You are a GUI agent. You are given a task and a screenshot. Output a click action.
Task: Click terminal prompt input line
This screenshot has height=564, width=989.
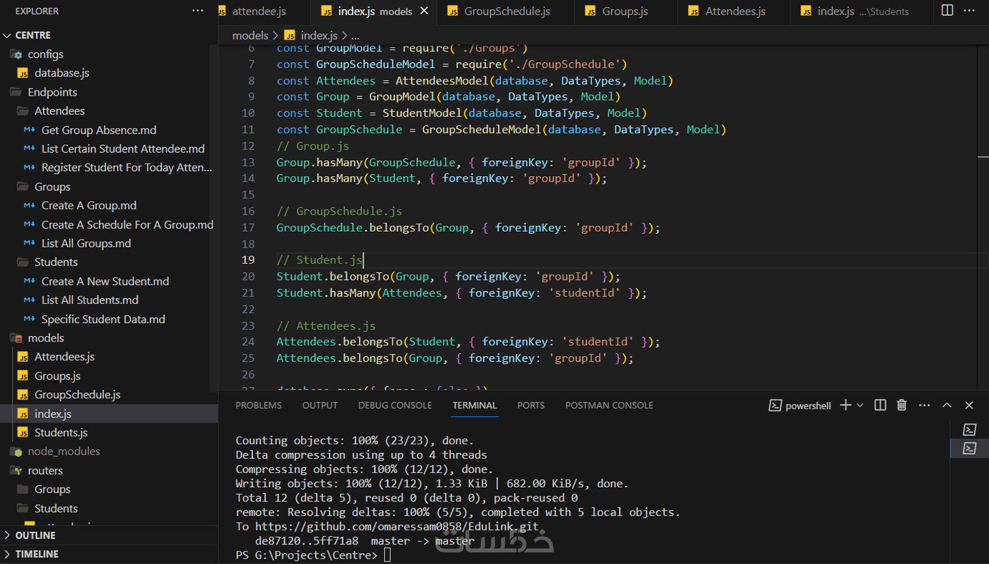point(313,555)
